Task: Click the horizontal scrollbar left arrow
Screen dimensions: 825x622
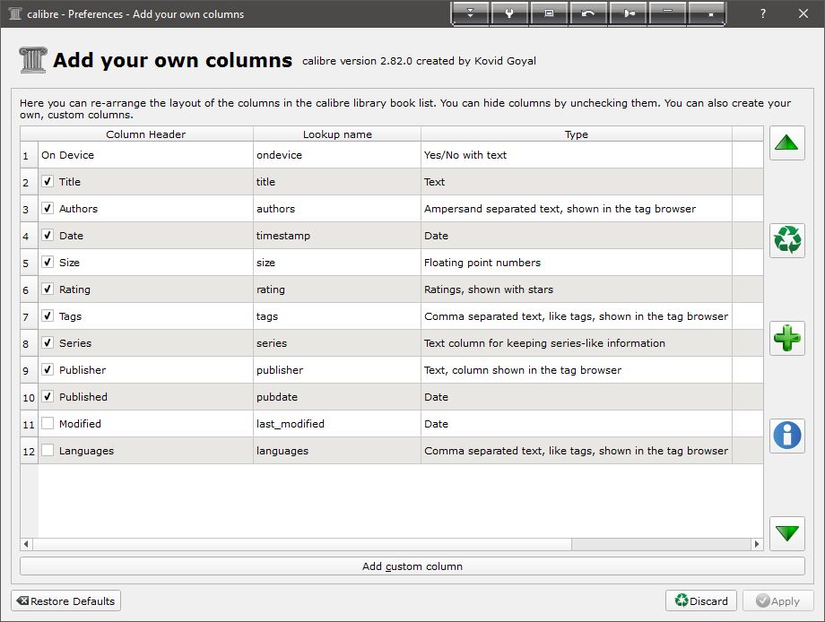Action: 26,544
